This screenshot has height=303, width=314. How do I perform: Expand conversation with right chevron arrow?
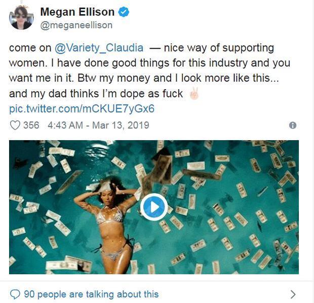click(x=293, y=294)
